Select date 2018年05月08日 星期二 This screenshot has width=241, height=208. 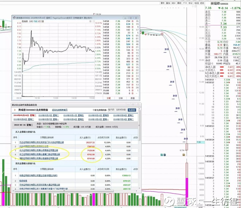pyautogui.click(x=24, y=119)
